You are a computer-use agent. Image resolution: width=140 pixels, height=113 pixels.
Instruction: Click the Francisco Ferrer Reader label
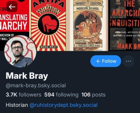pos(88,45)
